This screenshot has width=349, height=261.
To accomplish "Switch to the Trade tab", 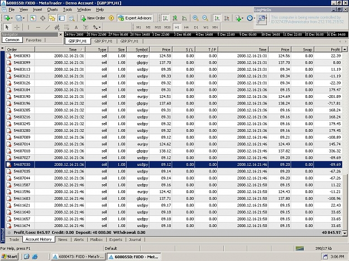I will (x=14, y=239).
